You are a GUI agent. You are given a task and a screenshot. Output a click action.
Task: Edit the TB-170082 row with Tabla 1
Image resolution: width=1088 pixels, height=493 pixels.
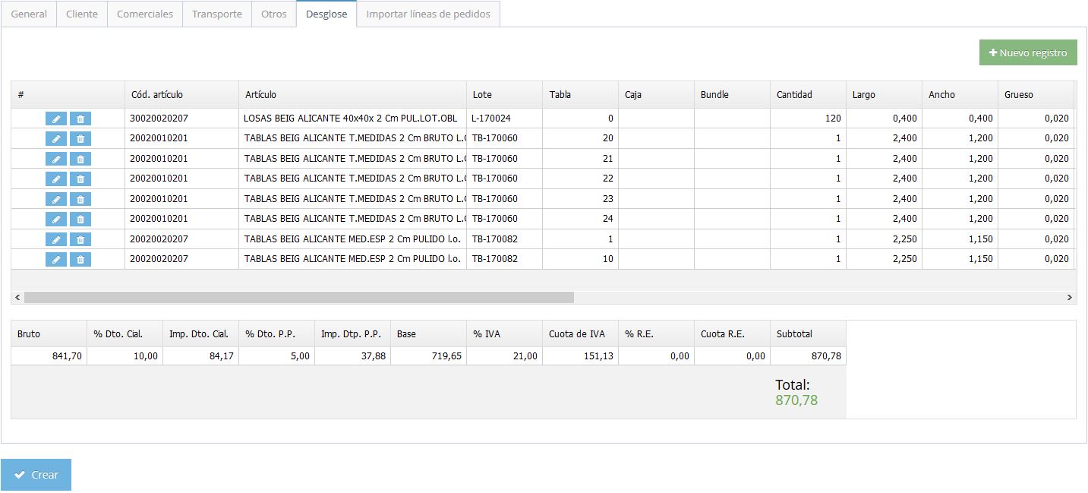(x=56, y=239)
